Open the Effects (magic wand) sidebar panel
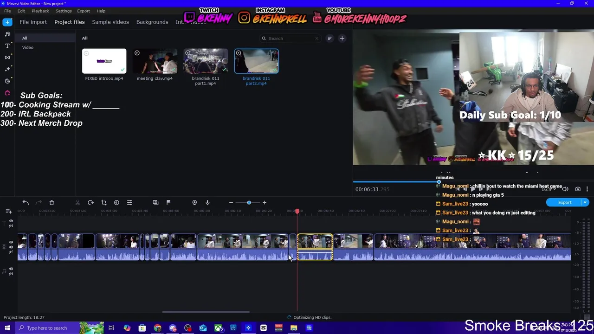The height and width of the screenshot is (334, 594). pos(7,69)
